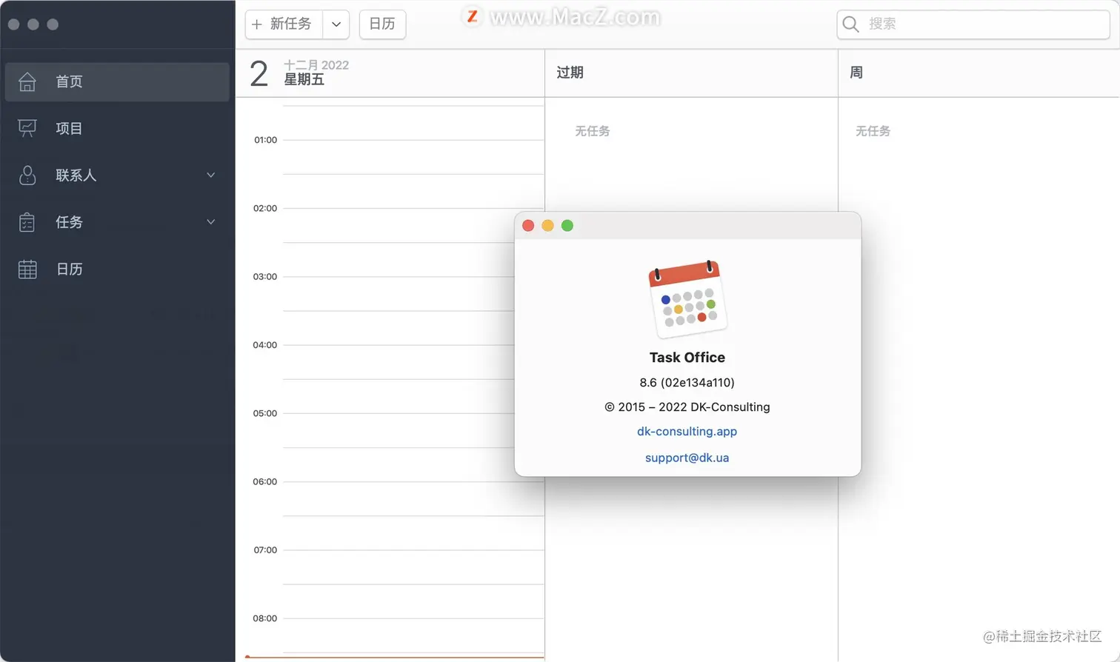Expand the 联系人 chevron in sidebar
This screenshot has width=1120, height=662.
(x=211, y=175)
